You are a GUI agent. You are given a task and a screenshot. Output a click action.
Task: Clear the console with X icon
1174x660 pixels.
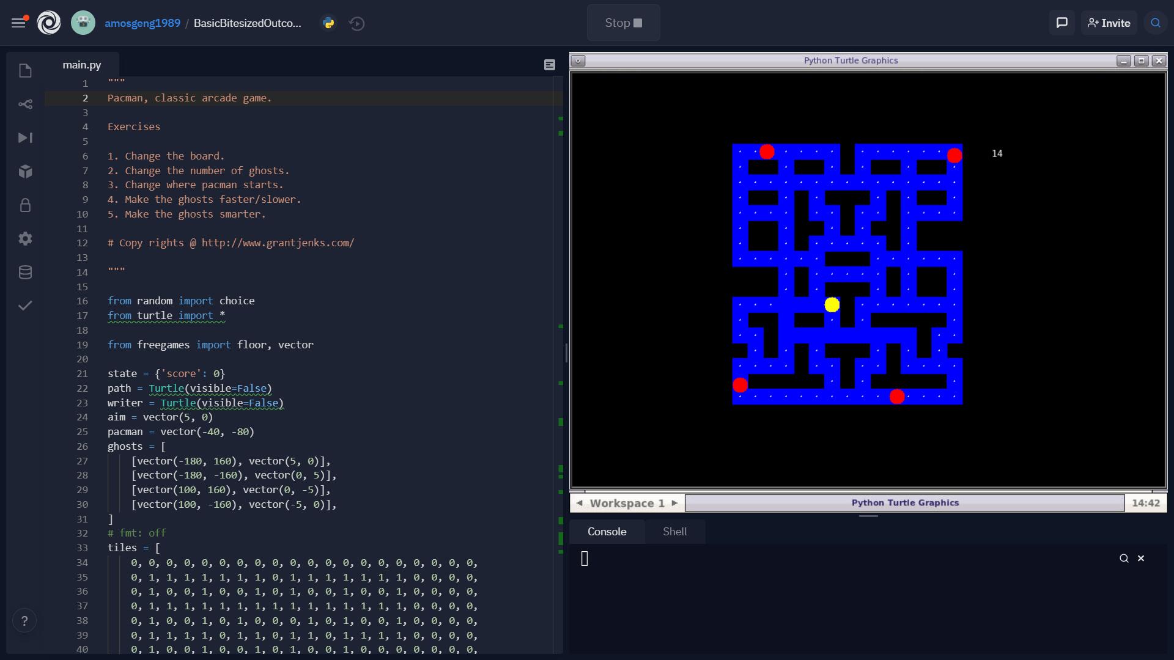click(x=1141, y=558)
